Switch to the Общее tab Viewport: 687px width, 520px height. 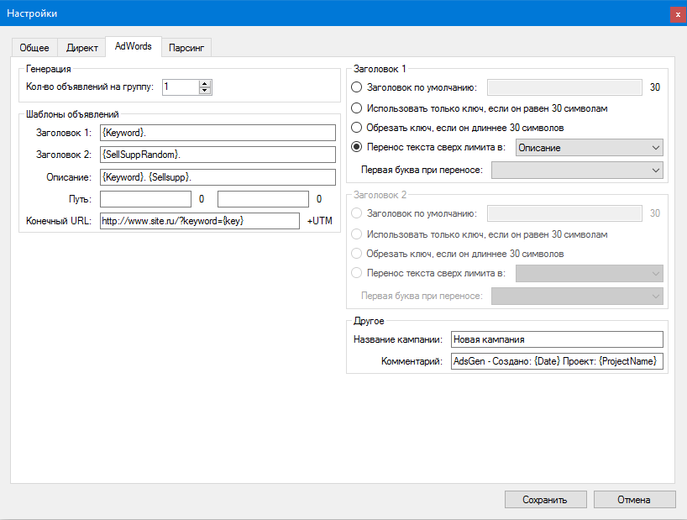pos(34,48)
